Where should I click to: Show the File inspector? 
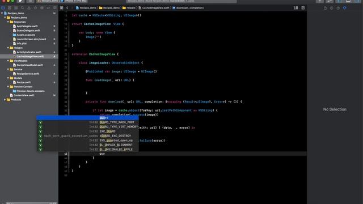click(325, 8)
